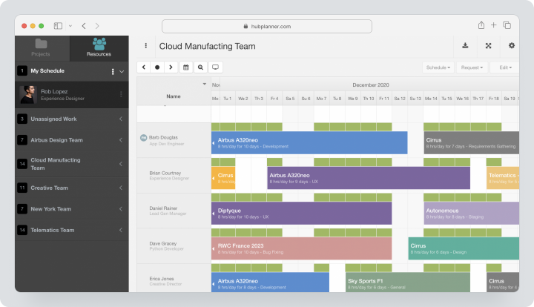Image resolution: width=534 pixels, height=307 pixels.
Task: Open the Name column sort dropdown arrow
Action: coord(205,84)
